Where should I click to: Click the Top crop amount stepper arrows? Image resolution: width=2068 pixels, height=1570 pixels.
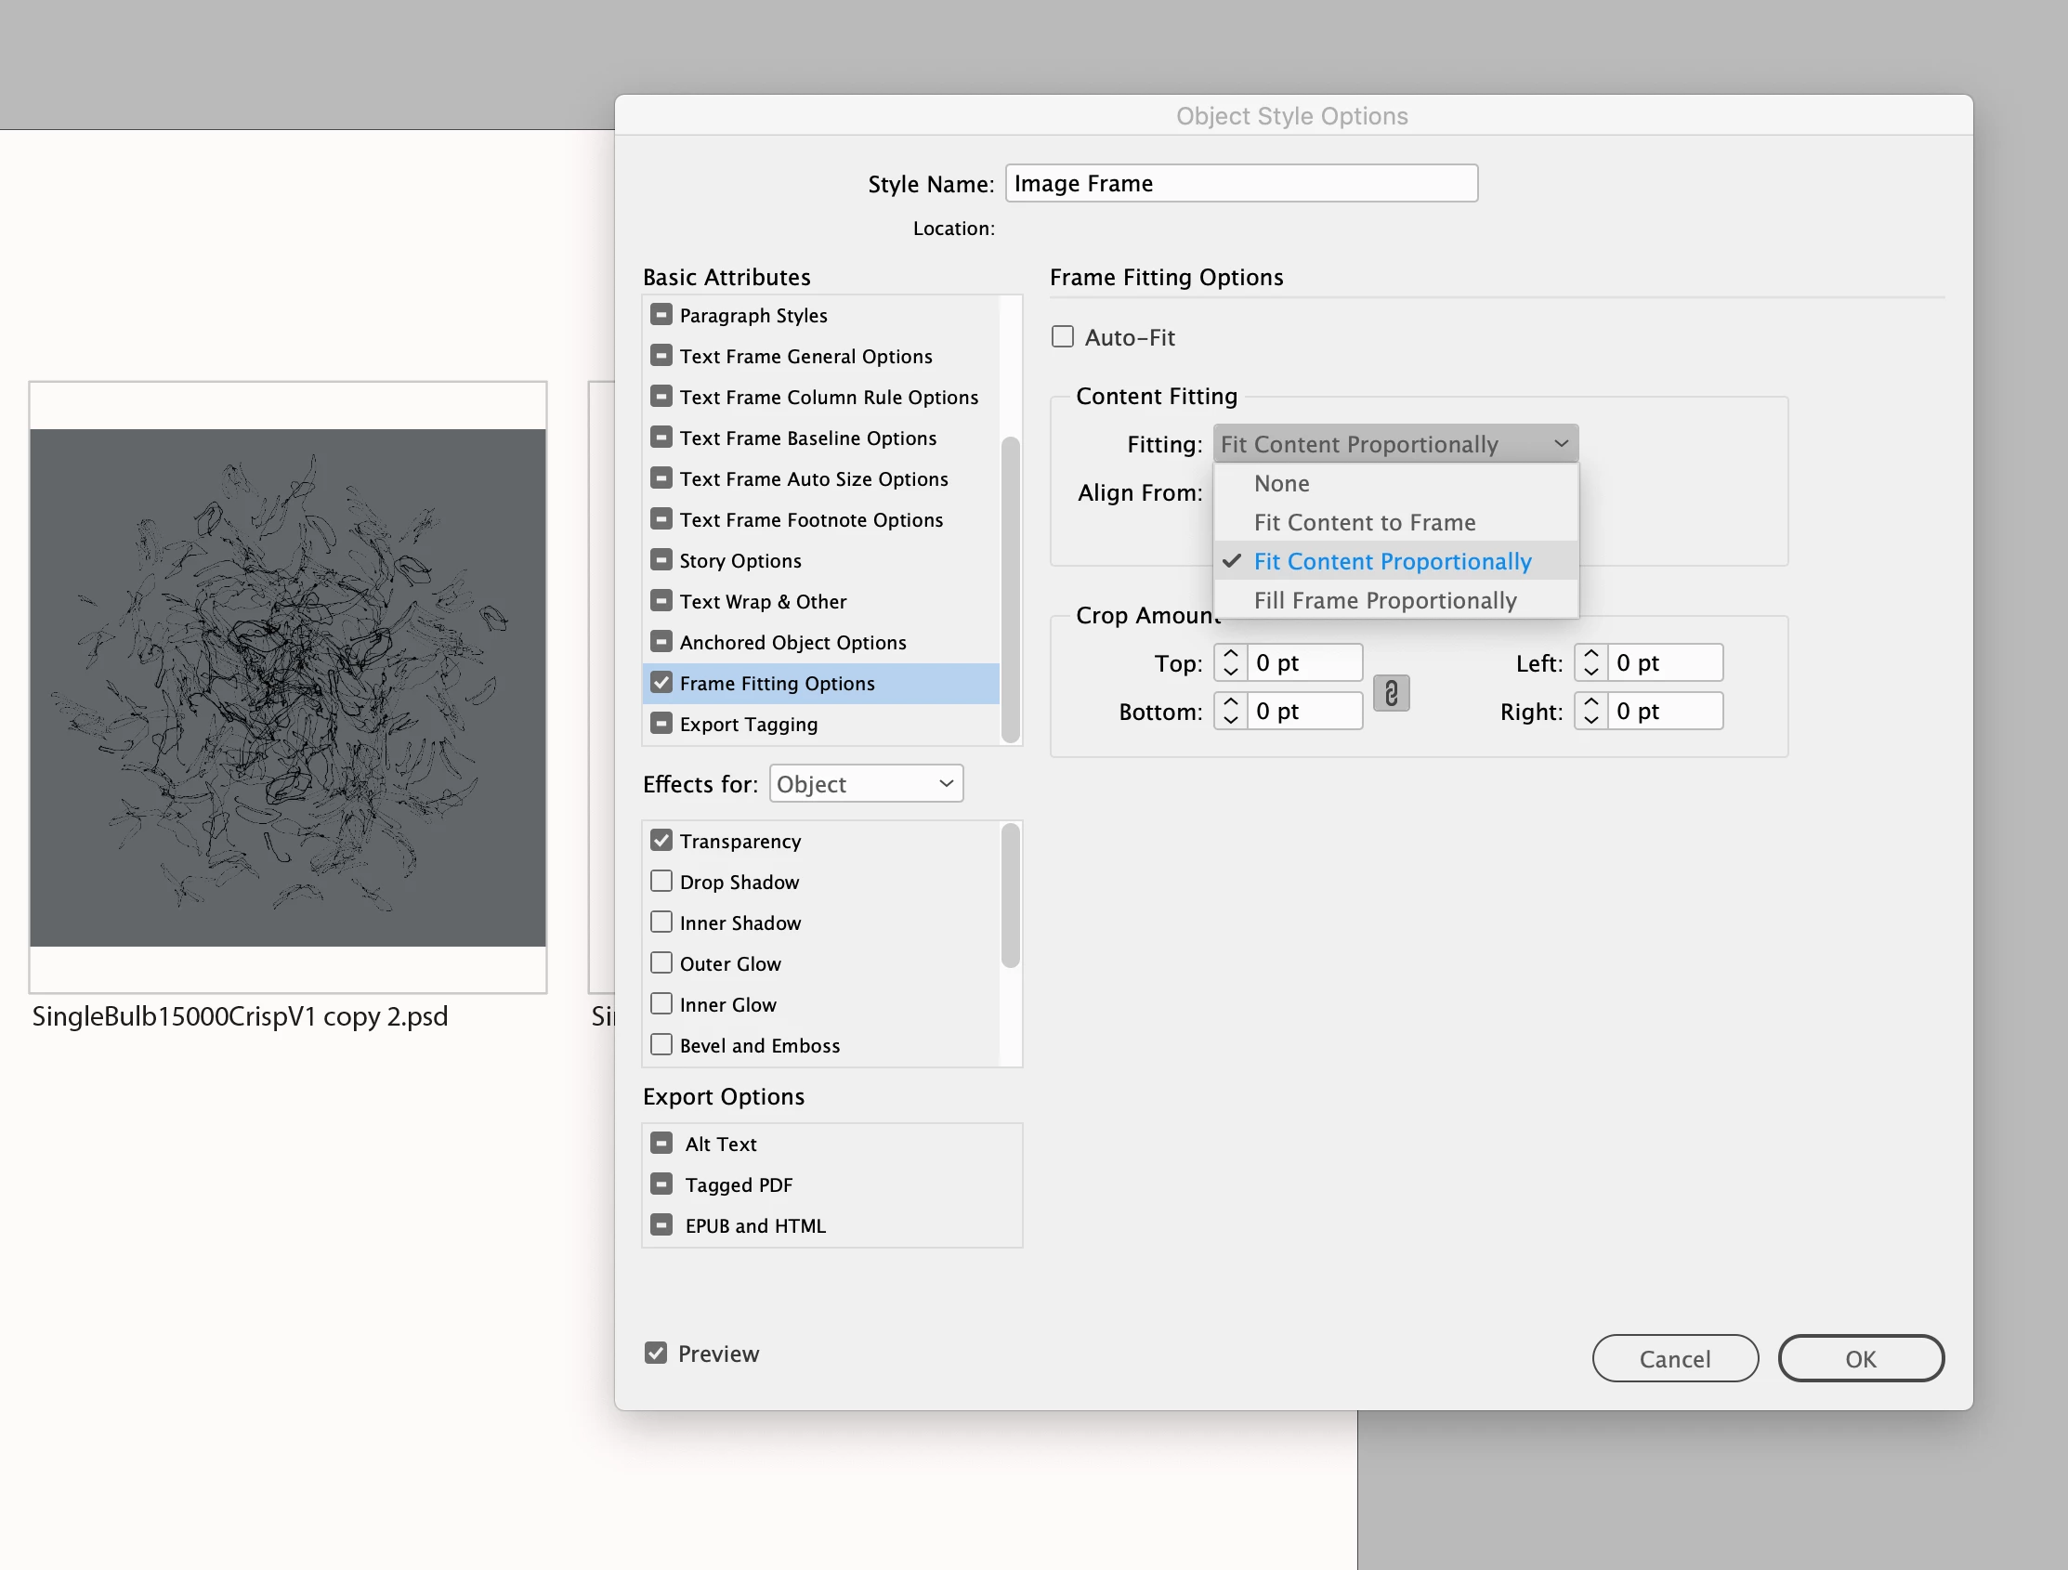coord(1230,662)
